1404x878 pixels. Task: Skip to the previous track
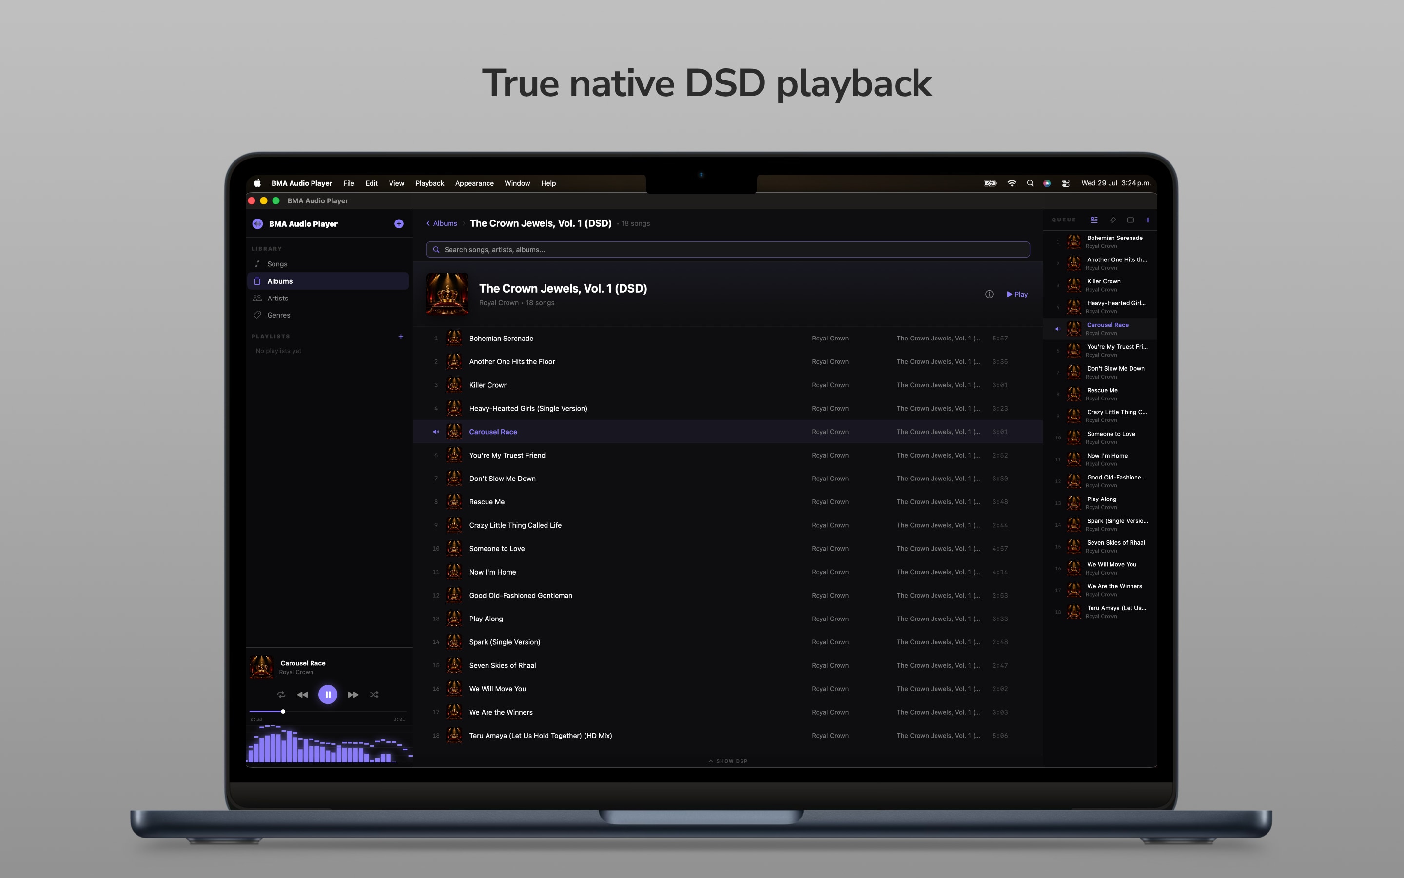coord(302,695)
